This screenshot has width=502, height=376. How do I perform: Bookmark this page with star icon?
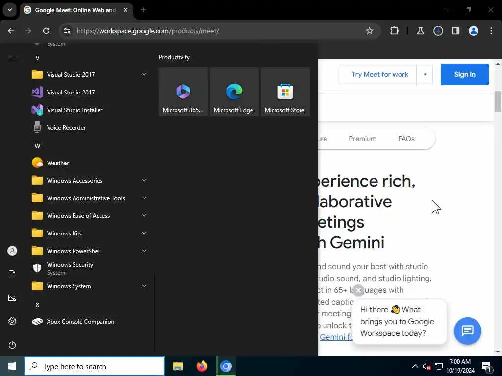(370, 31)
